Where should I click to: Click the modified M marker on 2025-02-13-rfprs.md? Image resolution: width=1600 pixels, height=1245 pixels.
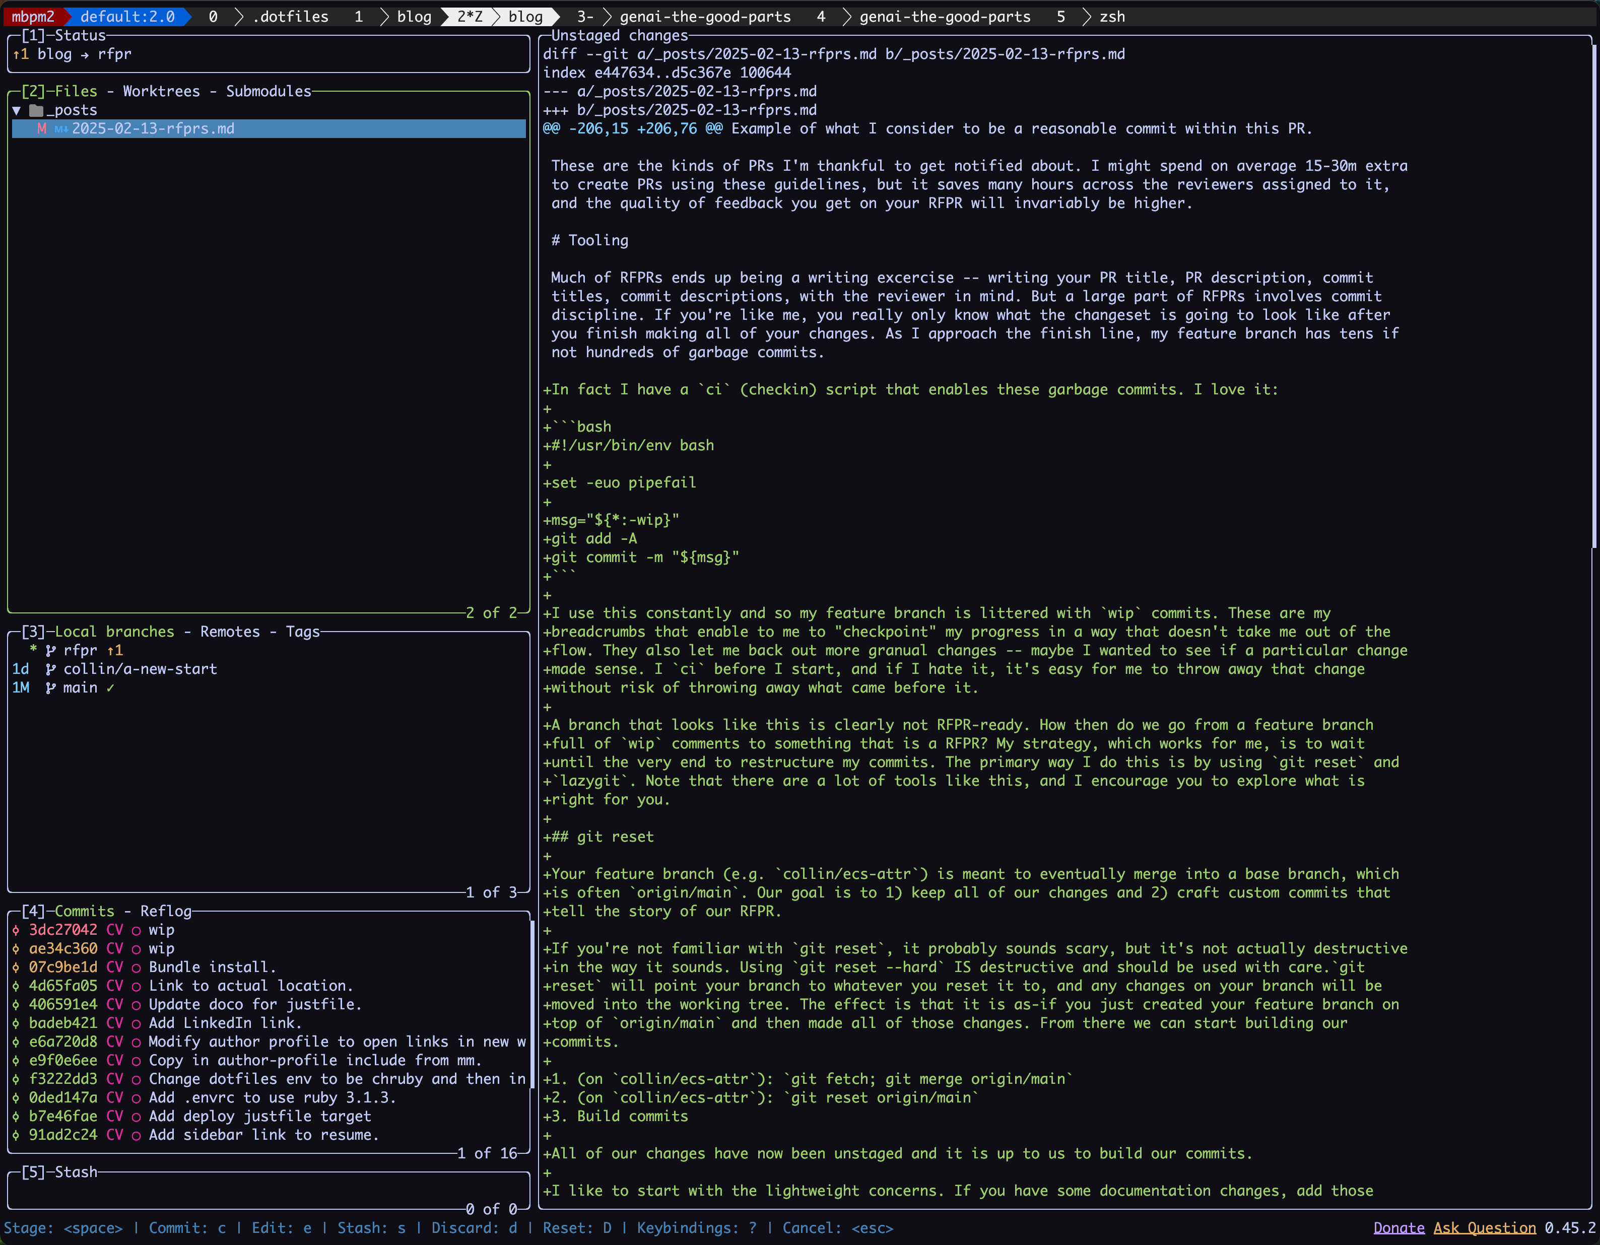[x=42, y=129]
